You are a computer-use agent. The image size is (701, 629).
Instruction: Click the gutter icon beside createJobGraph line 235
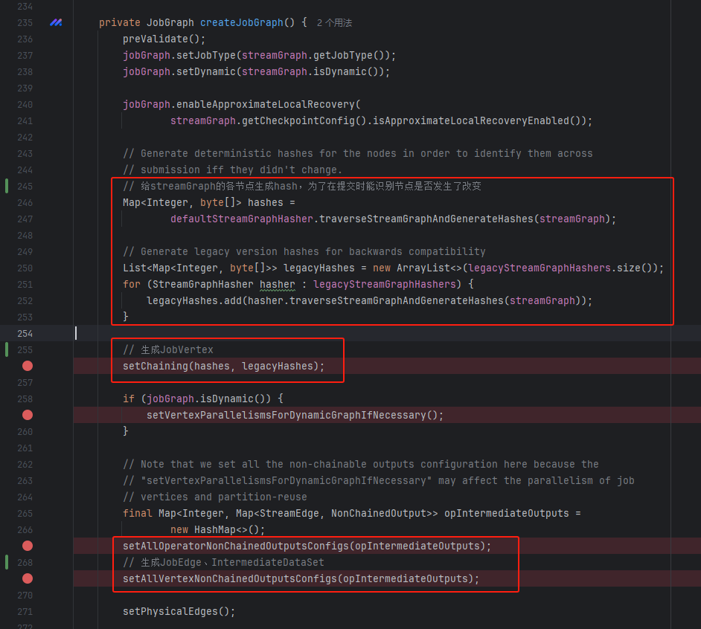tap(56, 22)
